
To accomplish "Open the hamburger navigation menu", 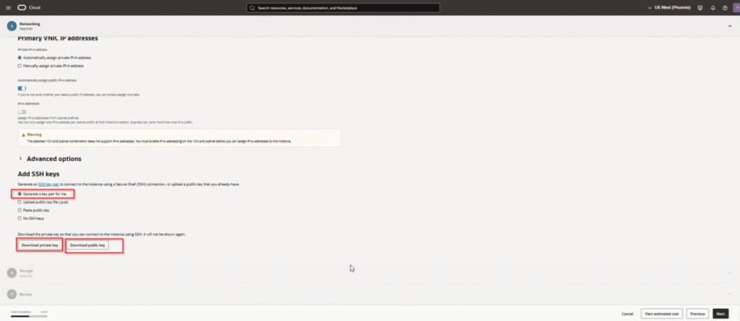I will point(8,8).
